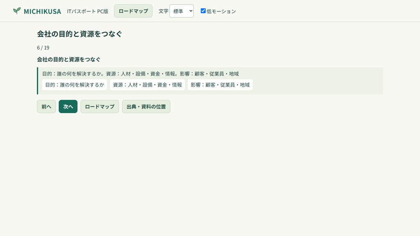420x236 pixels.
Task: Click the bold subheading 会社の目的と資源をつなぐ
Action: click(x=68, y=59)
